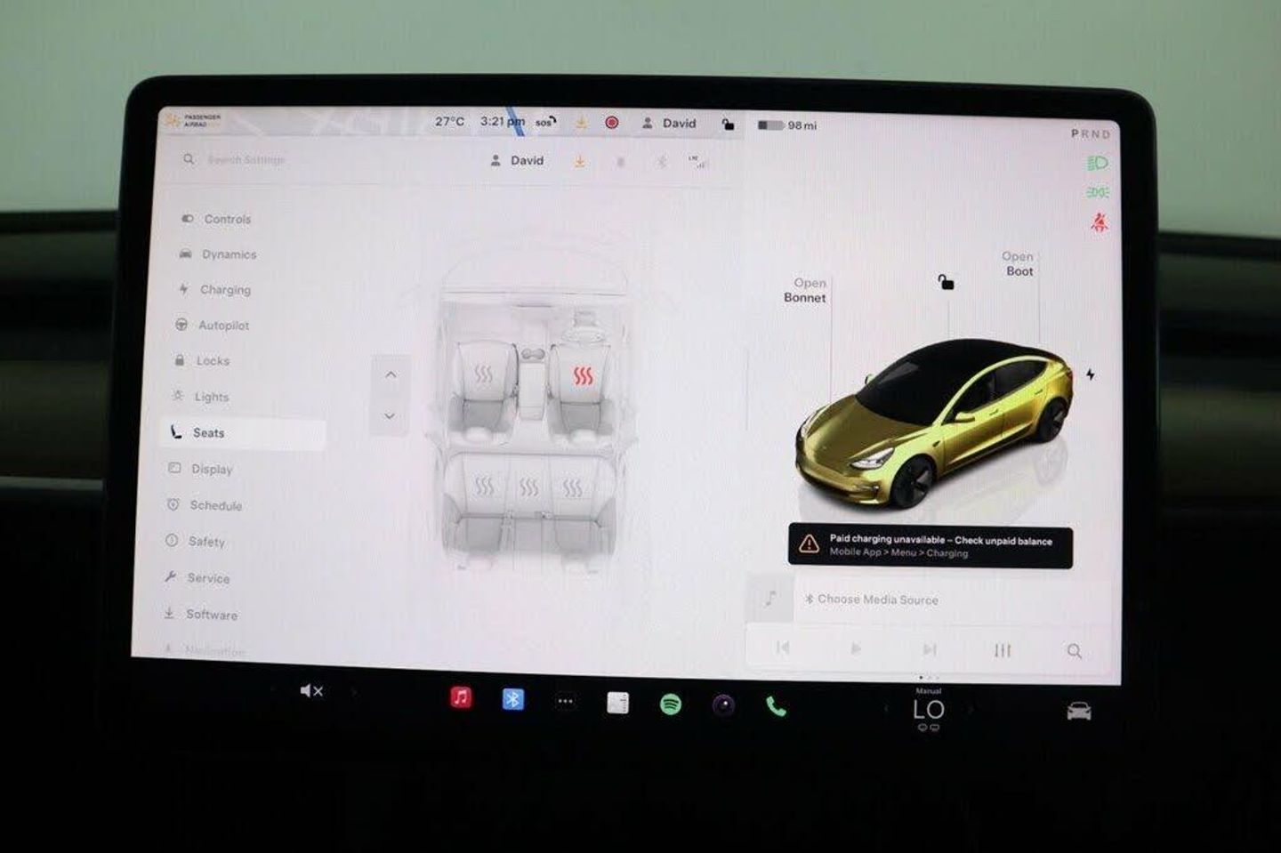Image resolution: width=1281 pixels, height=853 pixels.
Task: Open the Controls settings menu
Action: pos(217,219)
